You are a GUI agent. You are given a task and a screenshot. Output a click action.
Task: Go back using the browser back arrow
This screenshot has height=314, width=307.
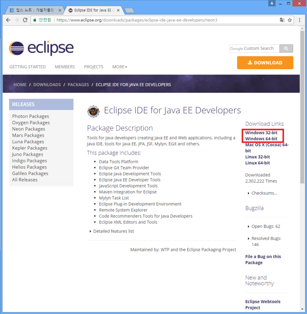(x=8, y=20)
